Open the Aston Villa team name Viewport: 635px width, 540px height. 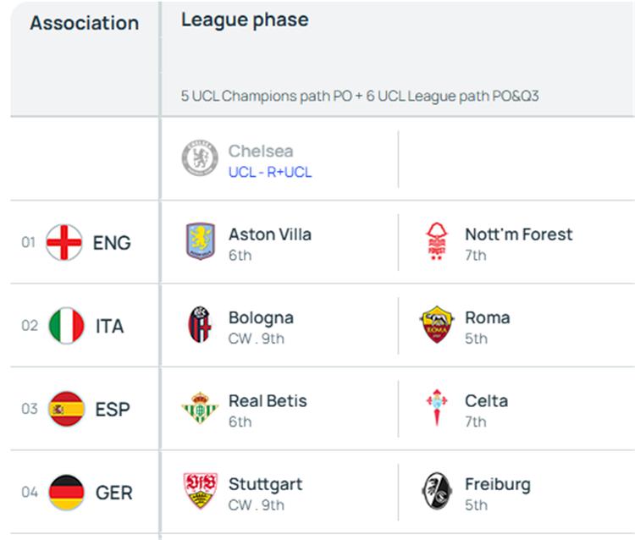point(269,234)
